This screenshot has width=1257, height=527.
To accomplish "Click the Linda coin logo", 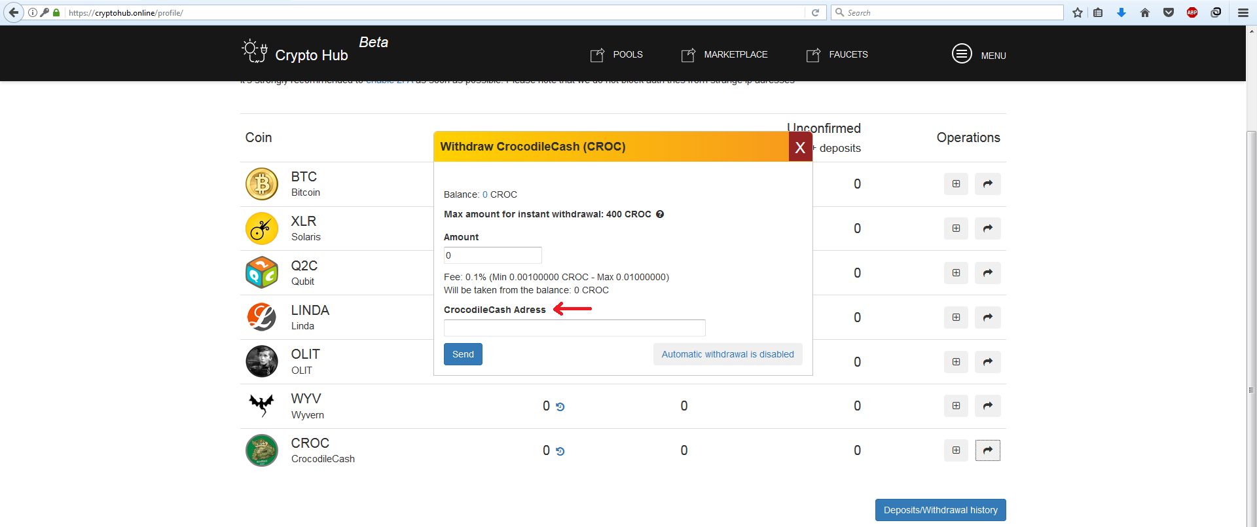I will click(262, 318).
